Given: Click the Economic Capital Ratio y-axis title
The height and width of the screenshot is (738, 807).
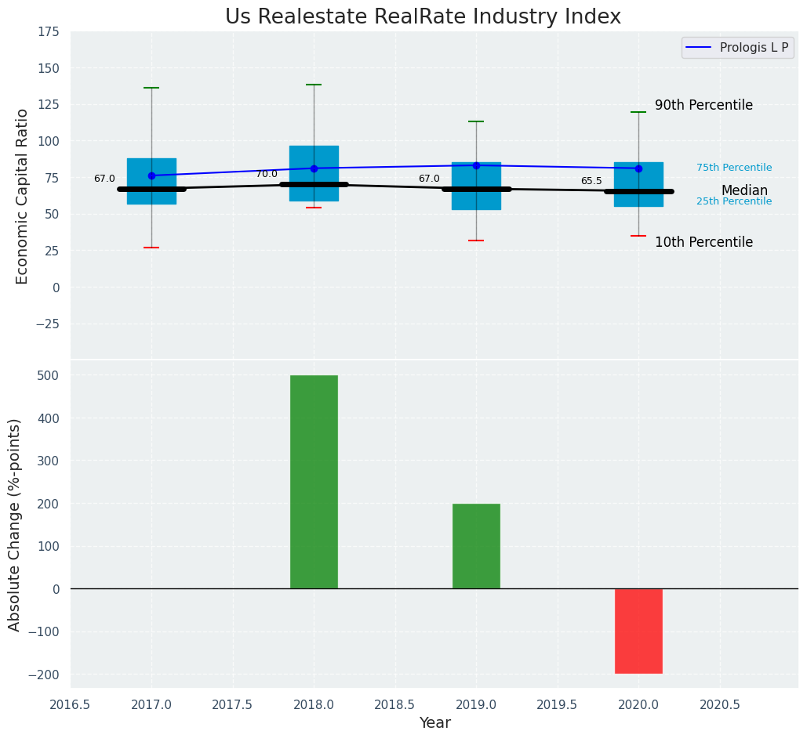Looking at the screenshot, I should pos(22,196).
